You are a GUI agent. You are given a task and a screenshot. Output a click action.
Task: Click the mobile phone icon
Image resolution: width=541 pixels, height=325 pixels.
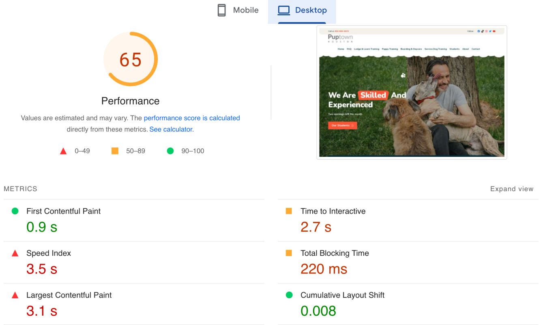[x=221, y=11]
